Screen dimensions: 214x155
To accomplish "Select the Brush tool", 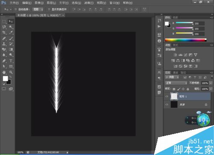I will [x=11, y=38].
